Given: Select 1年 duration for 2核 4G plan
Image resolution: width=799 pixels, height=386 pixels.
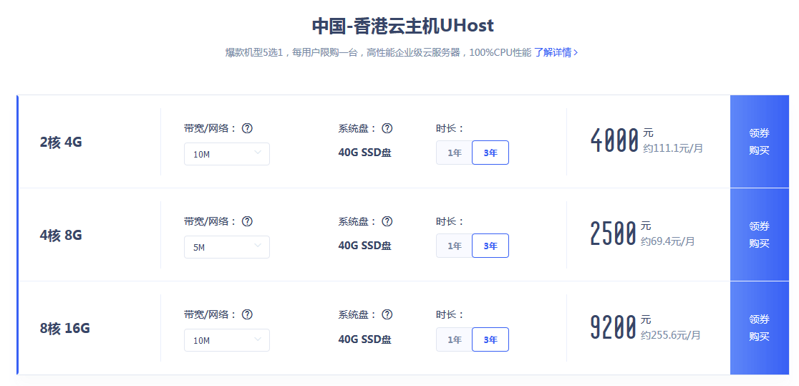Looking at the screenshot, I should (x=455, y=153).
